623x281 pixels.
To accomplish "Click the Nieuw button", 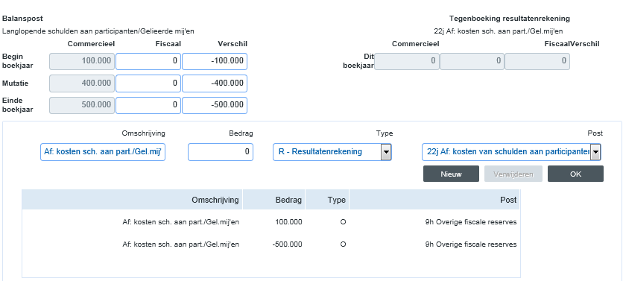I will tap(451, 174).
